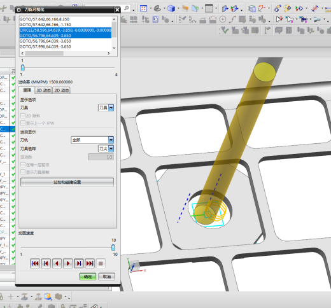Tick the 2D 材料 checkbox
This screenshot has height=308, width=331.
click(x=23, y=116)
